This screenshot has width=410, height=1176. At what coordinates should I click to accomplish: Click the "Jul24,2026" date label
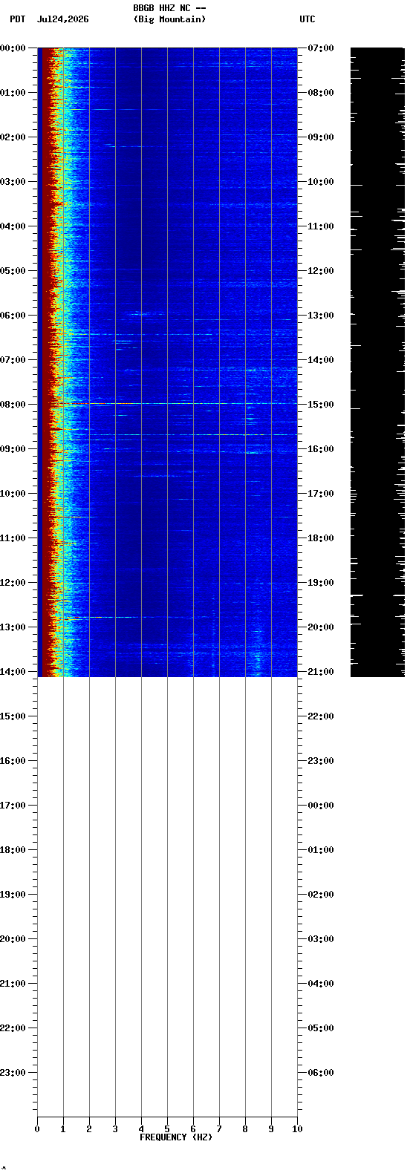click(62, 19)
